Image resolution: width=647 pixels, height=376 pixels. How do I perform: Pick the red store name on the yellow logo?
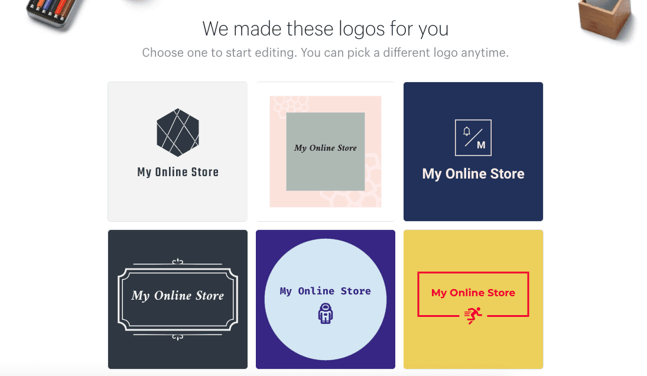pos(473,293)
